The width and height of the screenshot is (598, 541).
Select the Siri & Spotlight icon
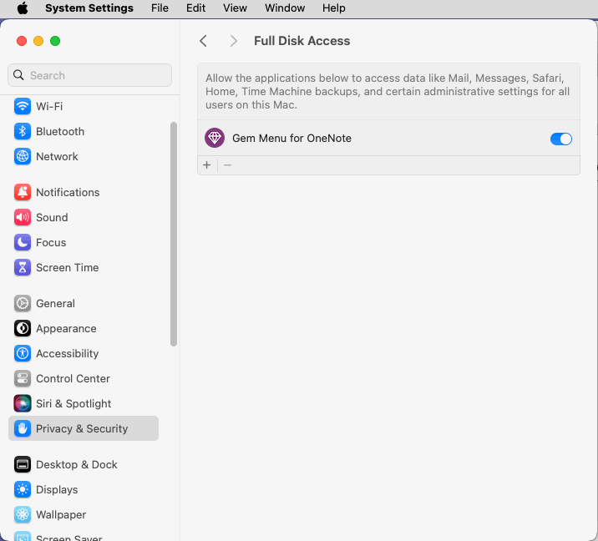click(23, 404)
